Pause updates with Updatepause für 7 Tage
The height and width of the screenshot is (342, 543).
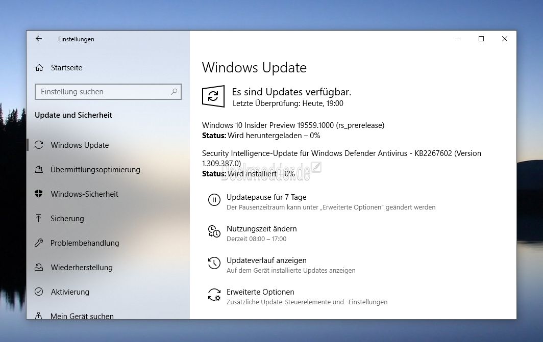[x=266, y=197]
